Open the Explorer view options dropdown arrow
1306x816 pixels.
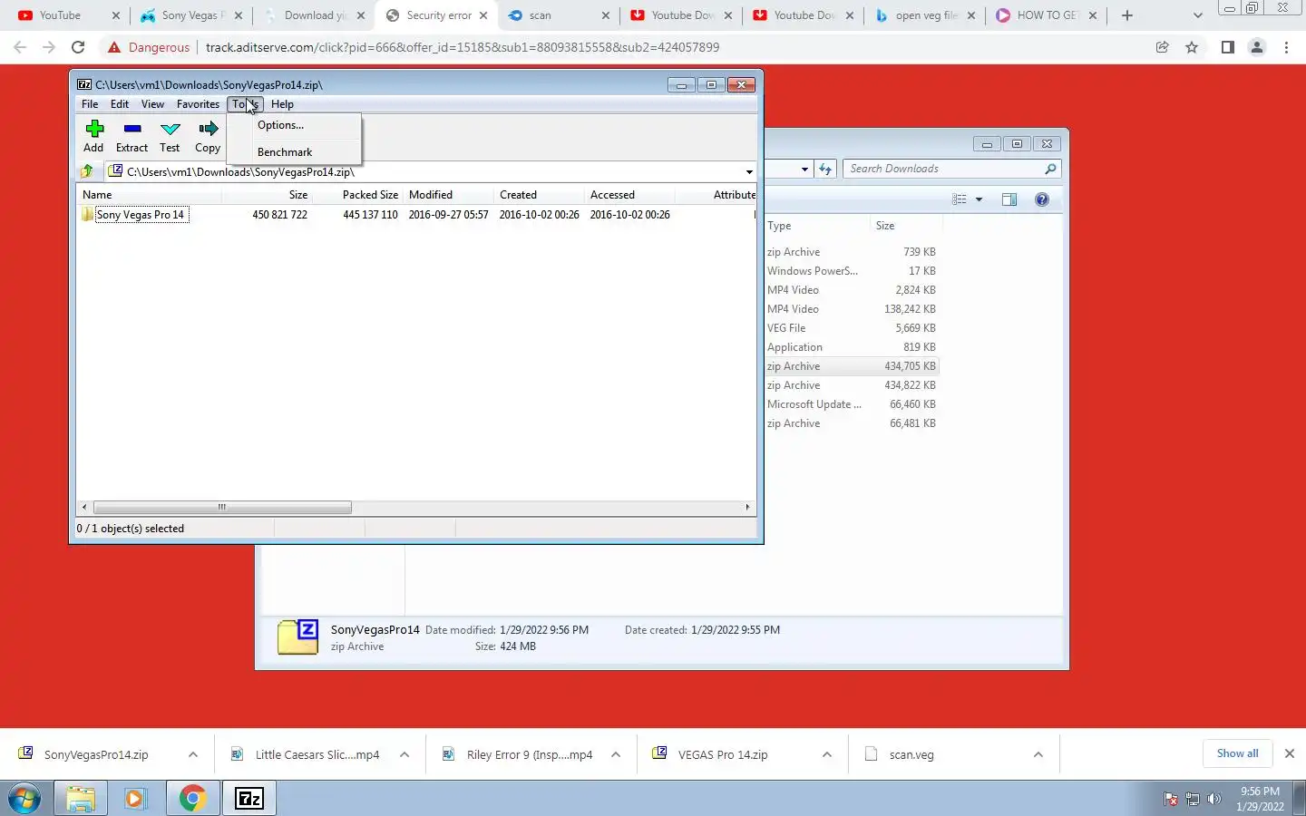pos(979,199)
